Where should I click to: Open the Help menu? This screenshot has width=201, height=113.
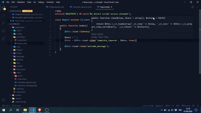pyautogui.click(x=58, y=2)
